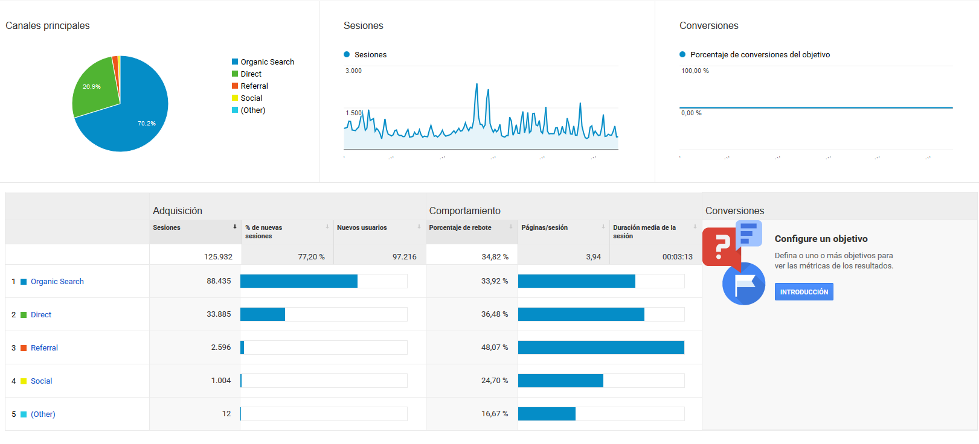This screenshot has width=979, height=444.
Task: Click the Direct legend swatch in pie chart
Action: (235, 74)
